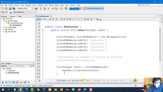The image size is (163, 92).
Task: Click the Save All toolbar icon
Action: click(13, 8)
